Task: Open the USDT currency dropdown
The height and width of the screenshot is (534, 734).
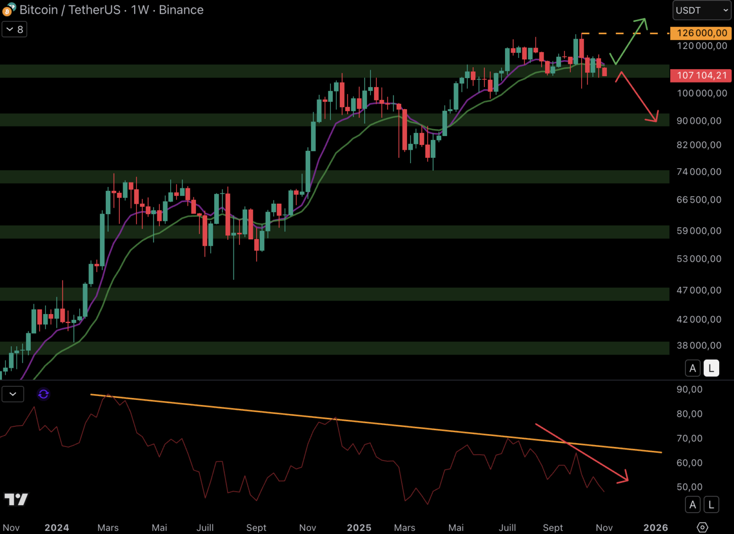Action: 701,10
